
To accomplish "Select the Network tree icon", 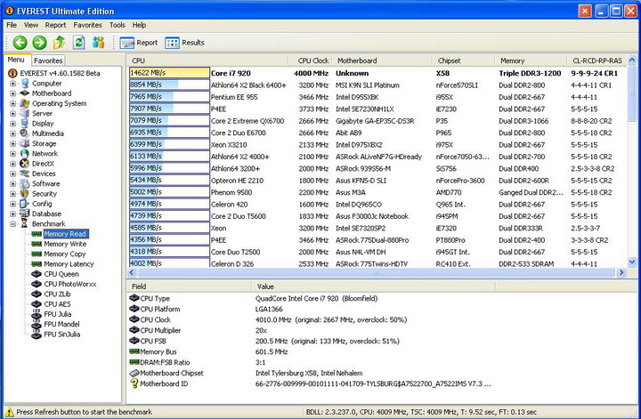I will (25, 154).
